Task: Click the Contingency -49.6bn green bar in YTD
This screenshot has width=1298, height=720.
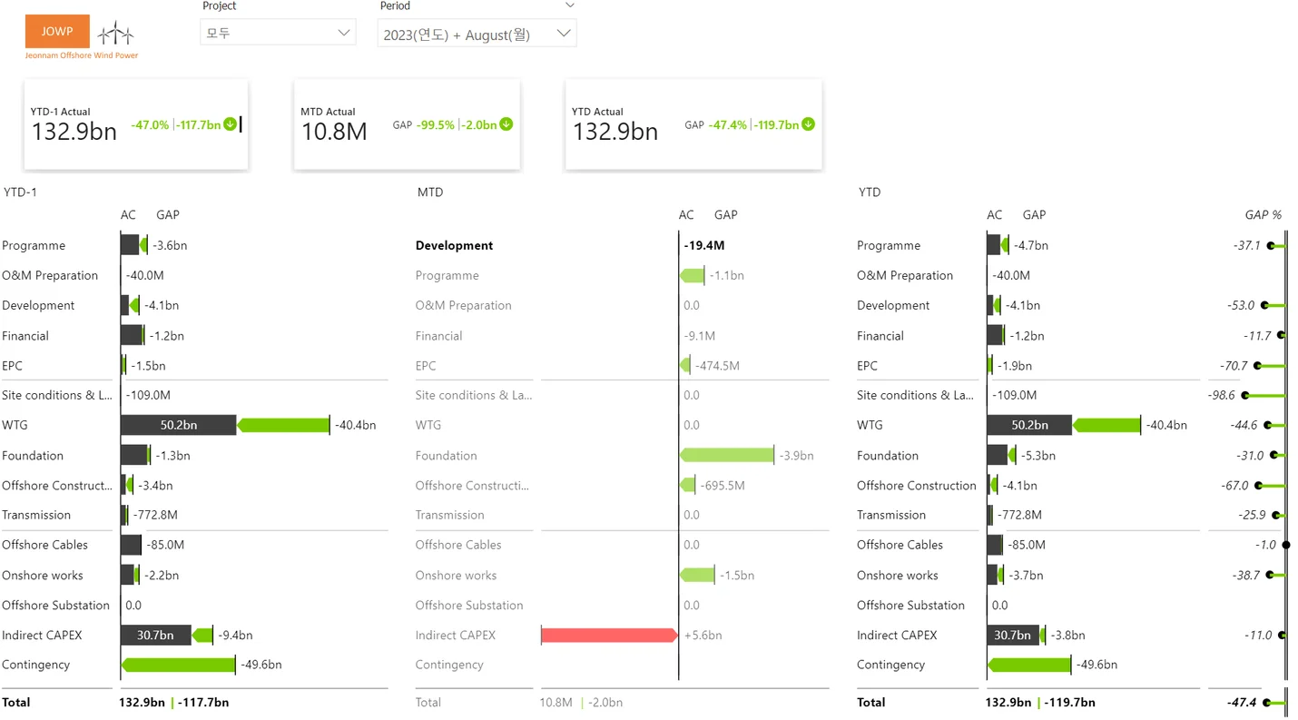Action: 1029,665
